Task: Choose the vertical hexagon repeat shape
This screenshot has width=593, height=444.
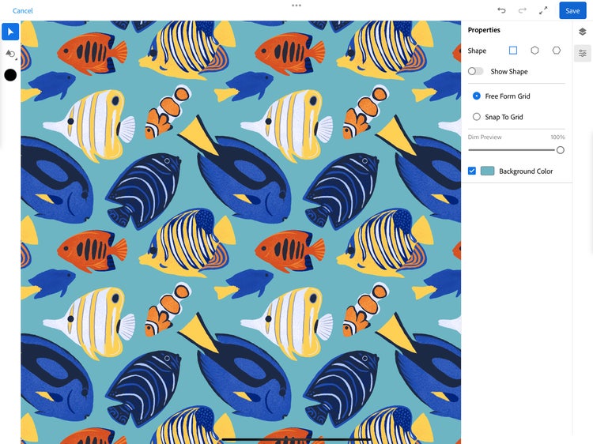Action: (534, 51)
